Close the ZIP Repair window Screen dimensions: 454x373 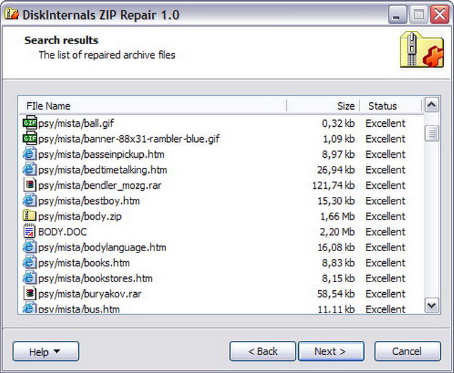click(439, 15)
